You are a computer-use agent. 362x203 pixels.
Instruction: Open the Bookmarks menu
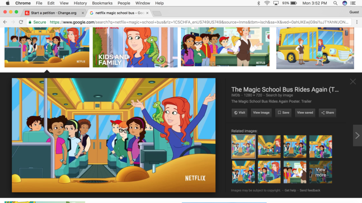pos(102,3)
